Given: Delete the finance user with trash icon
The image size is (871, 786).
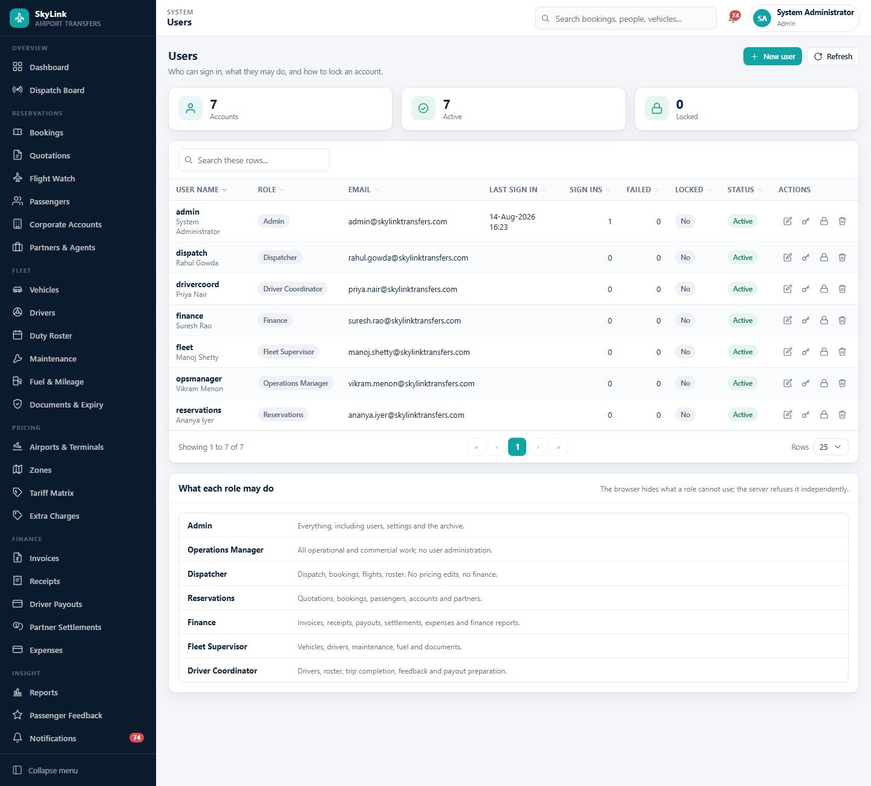Looking at the screenshot, I should coord(842,320).
